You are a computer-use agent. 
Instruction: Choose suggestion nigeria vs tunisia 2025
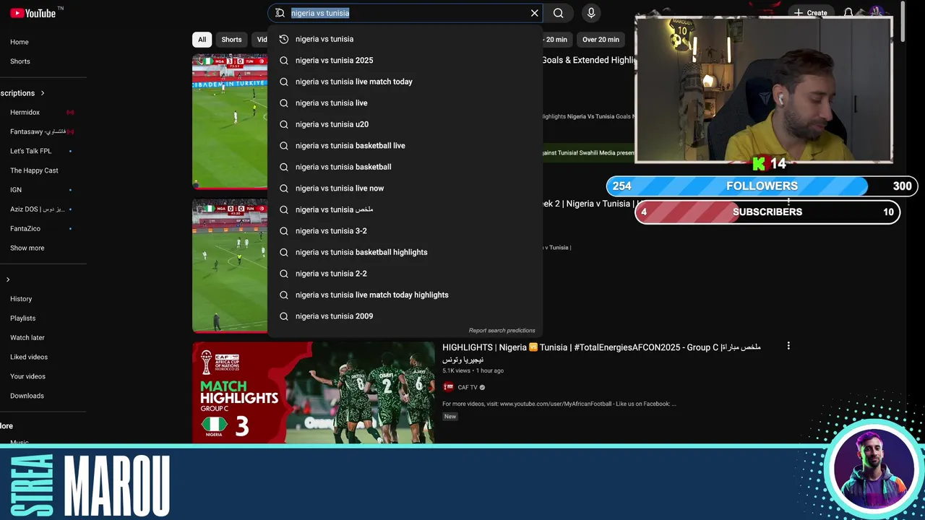[x=405, y=61]
